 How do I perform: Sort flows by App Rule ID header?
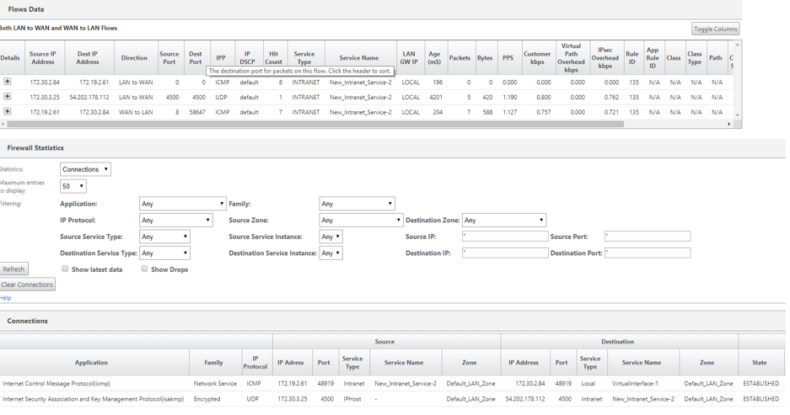(653, 58)
